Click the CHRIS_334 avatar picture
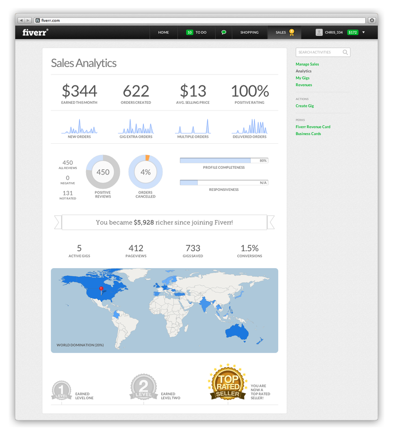The image size is (393, 440). tap(319, 32)
